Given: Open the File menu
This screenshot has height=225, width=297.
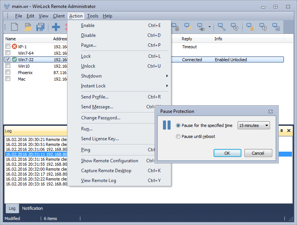Looking at the screenshot, I should pyautogui.click(x=19, y=16).
